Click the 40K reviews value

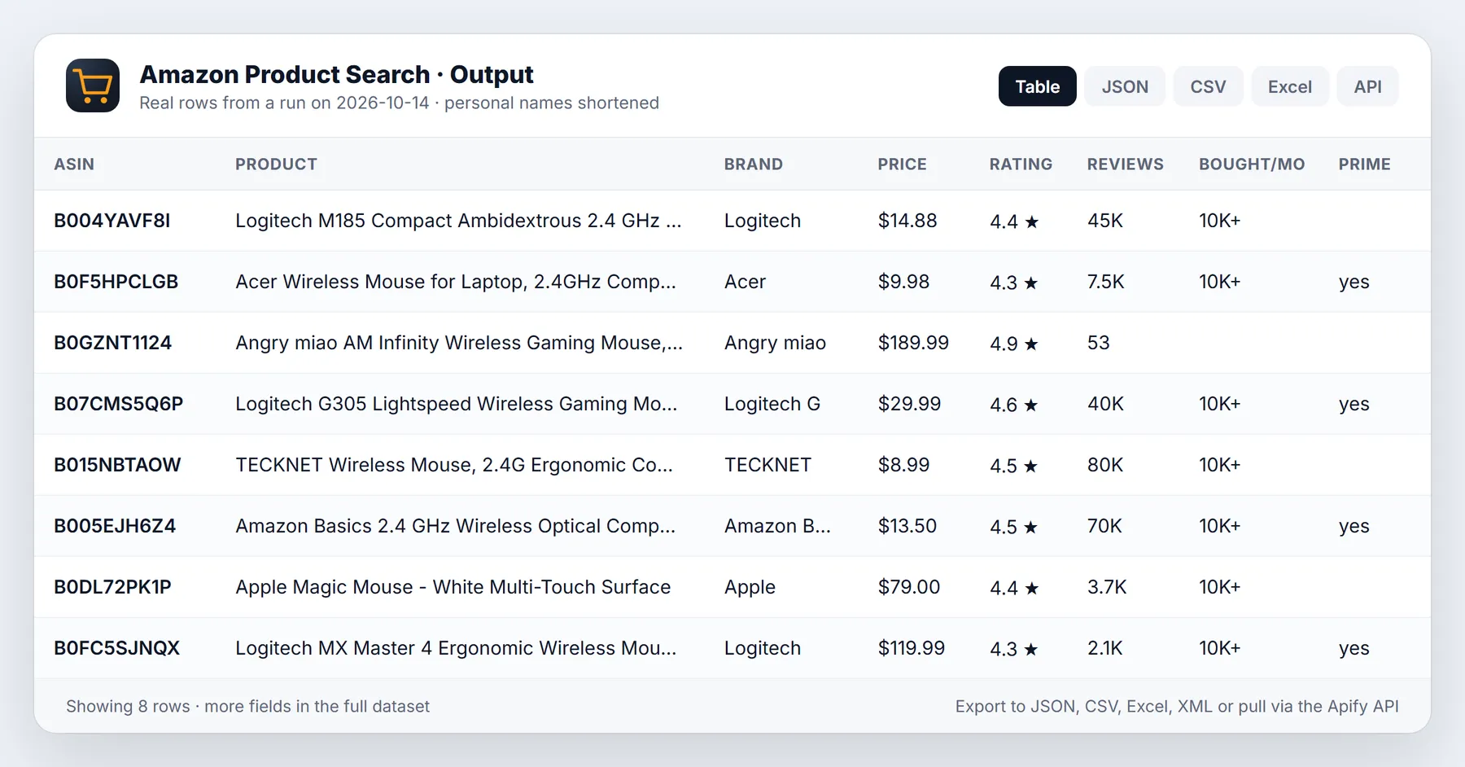click(x=1105, y=404)
